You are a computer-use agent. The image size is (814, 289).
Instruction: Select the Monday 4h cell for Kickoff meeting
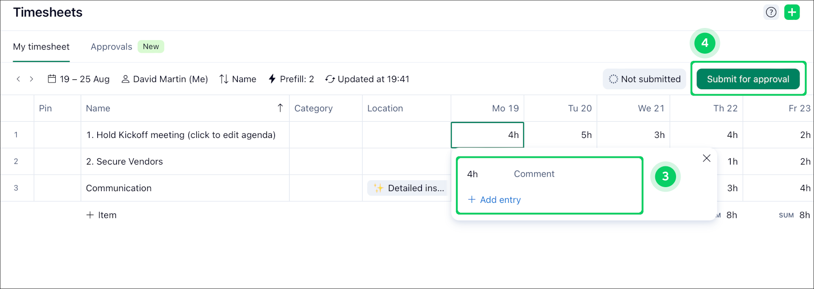click(x=487, y=135)
